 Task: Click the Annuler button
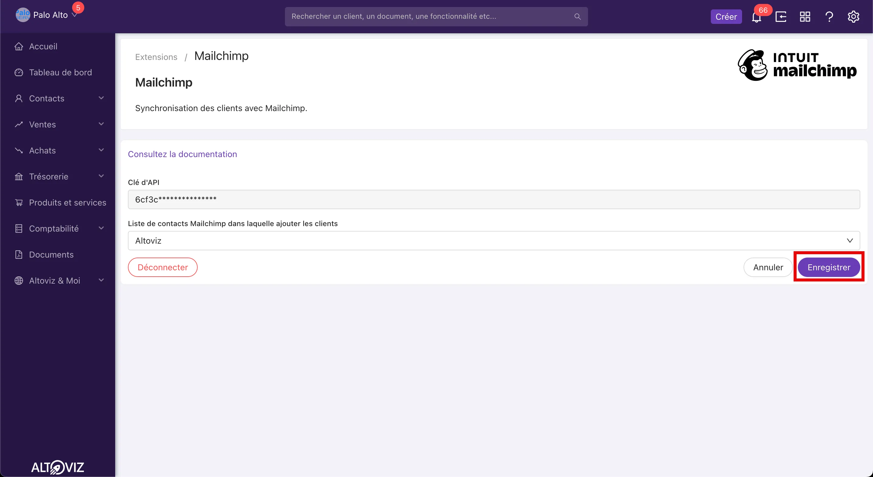(x=768, y=267)
